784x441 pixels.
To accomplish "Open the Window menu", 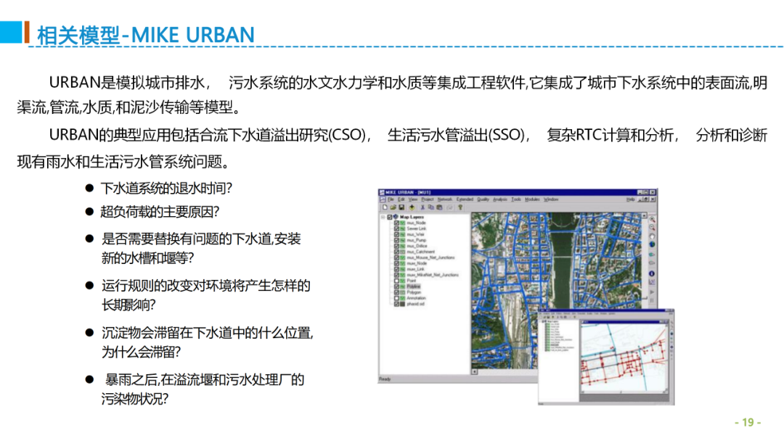I will pos(551,199).
